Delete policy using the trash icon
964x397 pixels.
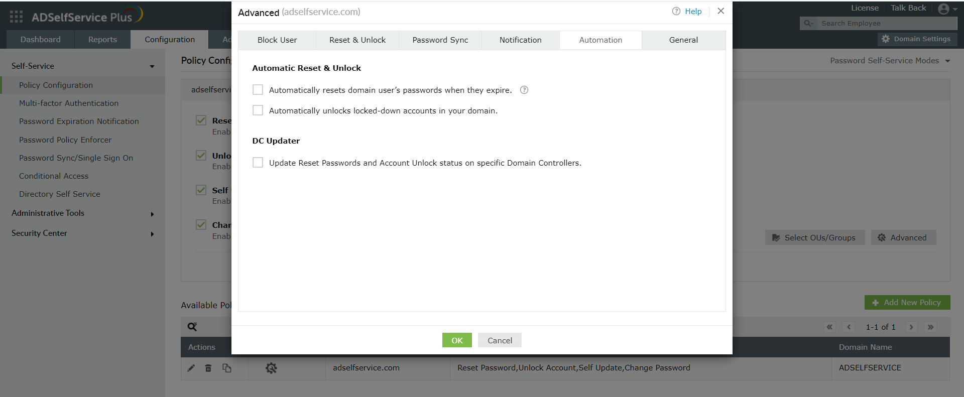[208, 368]
